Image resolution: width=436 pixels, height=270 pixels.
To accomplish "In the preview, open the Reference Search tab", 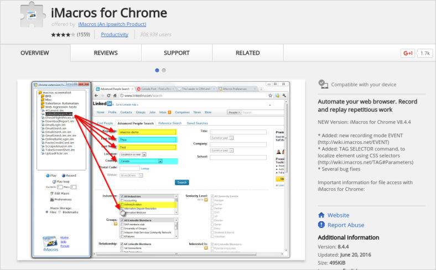I will 170,123.
